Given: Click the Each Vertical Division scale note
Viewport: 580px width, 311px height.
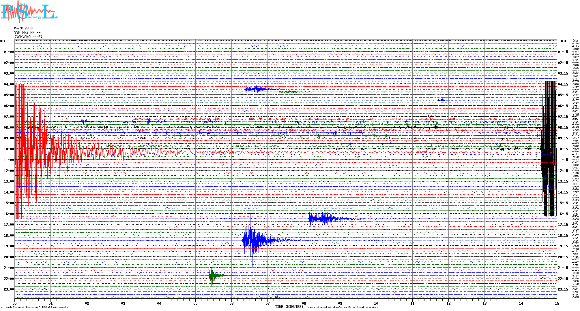Looking at the screenshot, I should click(x=37, y=307).
